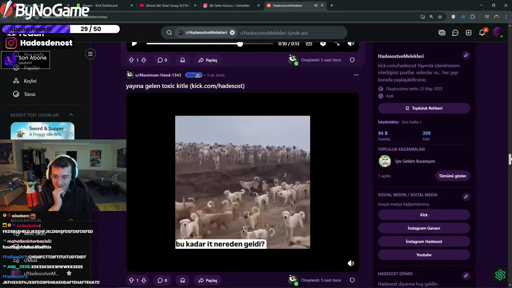Image resolution: width=512 pixels, height=288 pixels.
Task: Open the blue sound-wave extension icon
Action: click(463, 17)
